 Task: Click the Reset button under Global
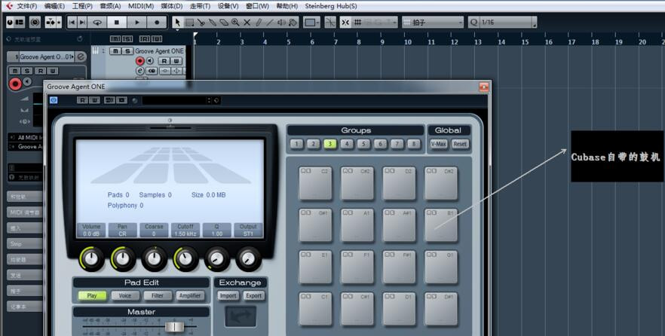coord(460,144)
